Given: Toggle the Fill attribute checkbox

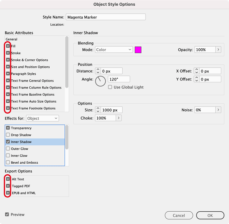Looking at the screenshot, I should pyautogui.click(x=8, y=46).
